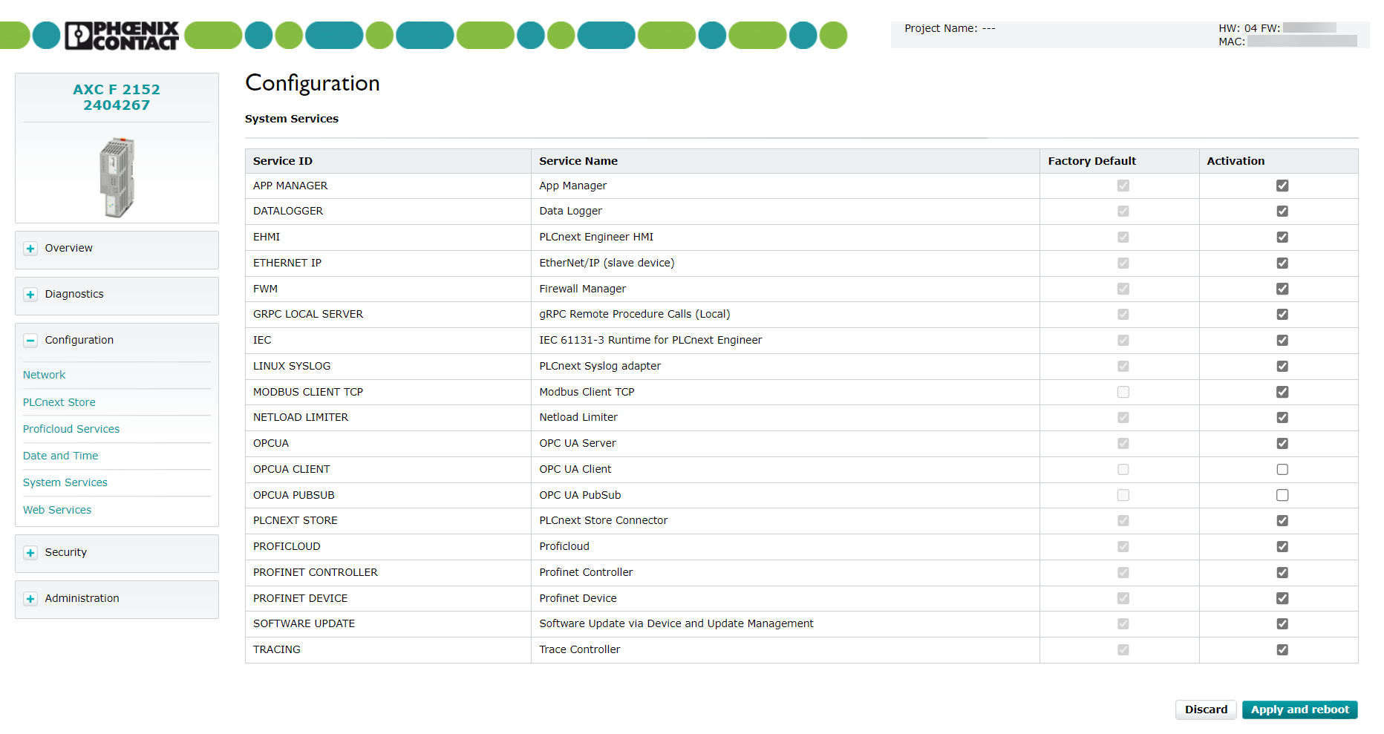Toggle the TRACING activation checkbox

point(1282,649)
